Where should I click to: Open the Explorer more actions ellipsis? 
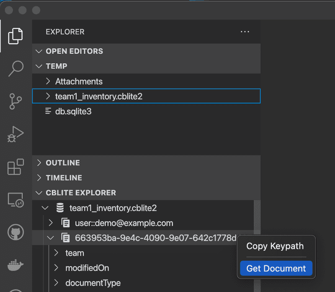[x=245, y=32]
